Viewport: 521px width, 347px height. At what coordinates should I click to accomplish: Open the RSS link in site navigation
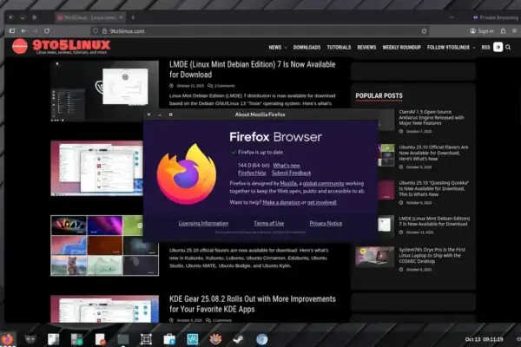click(485, 48)
